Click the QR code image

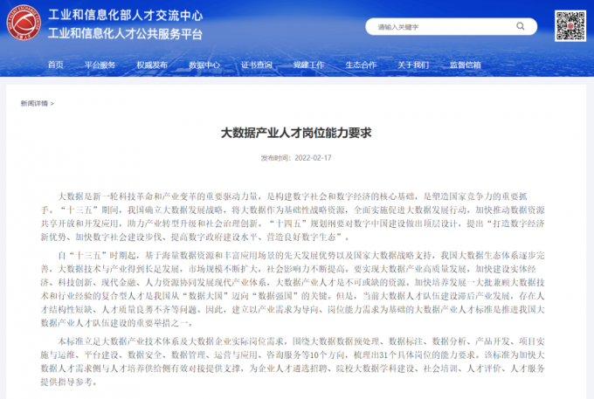(x=570, y=25)
